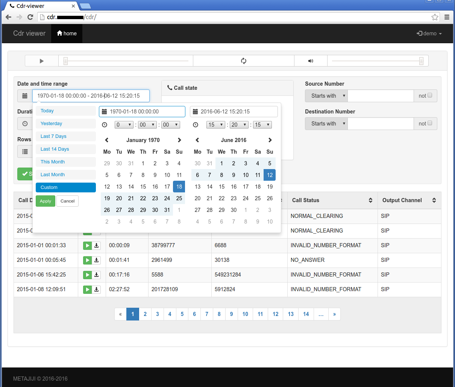Go to results page 14
Screen dimensions: 455x387
(306, 314)
